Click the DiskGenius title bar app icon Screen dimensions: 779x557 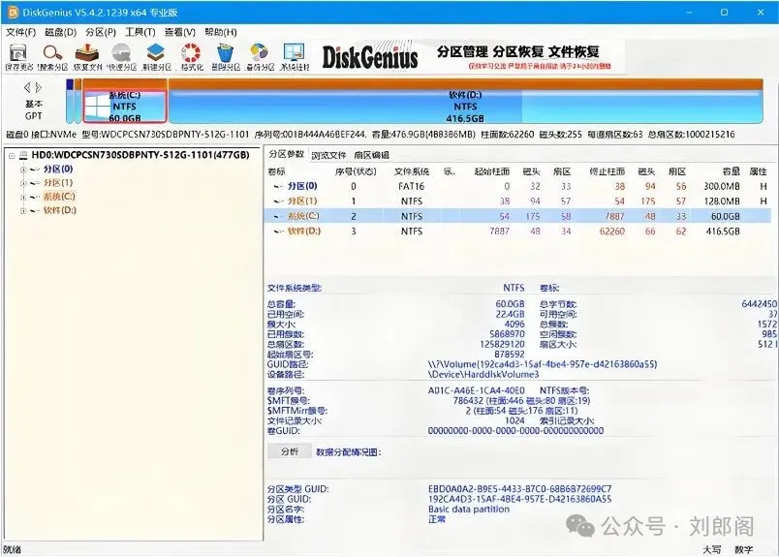tap(13, 13)
